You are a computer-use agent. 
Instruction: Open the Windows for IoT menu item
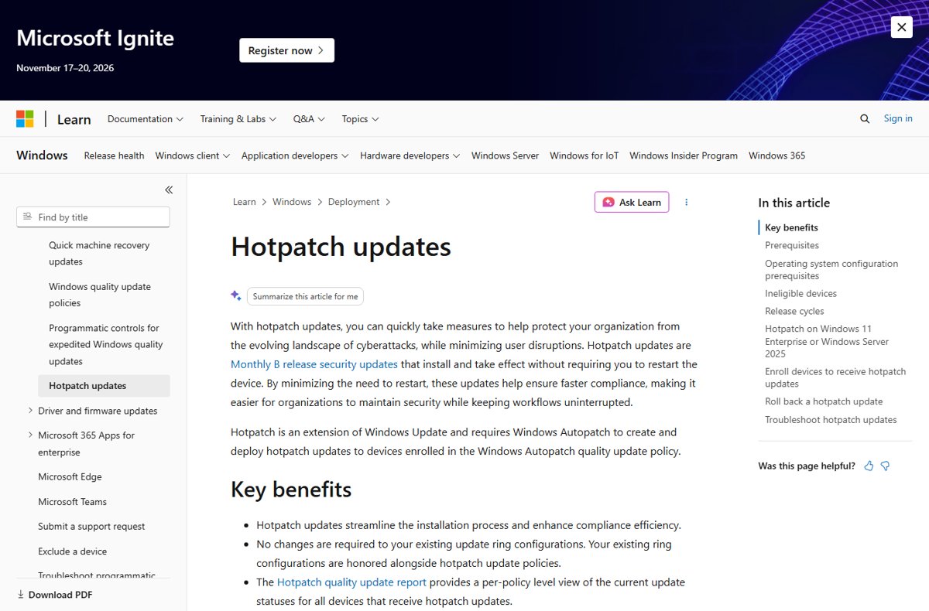pyautogui.click(x=584, y=155)
